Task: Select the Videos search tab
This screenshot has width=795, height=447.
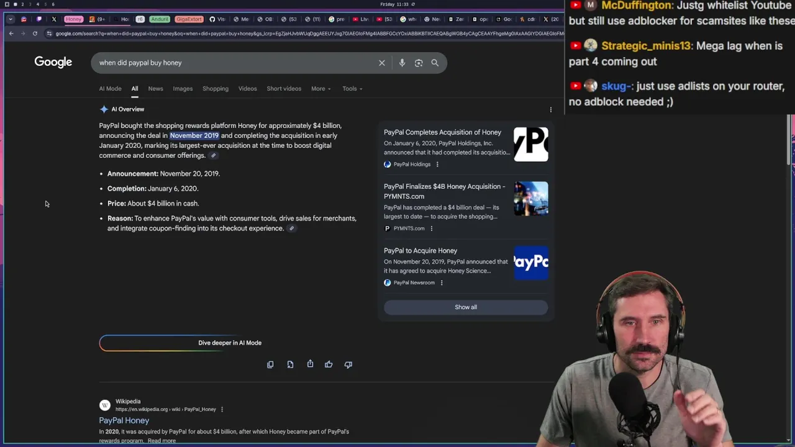Action: (247, 89)
